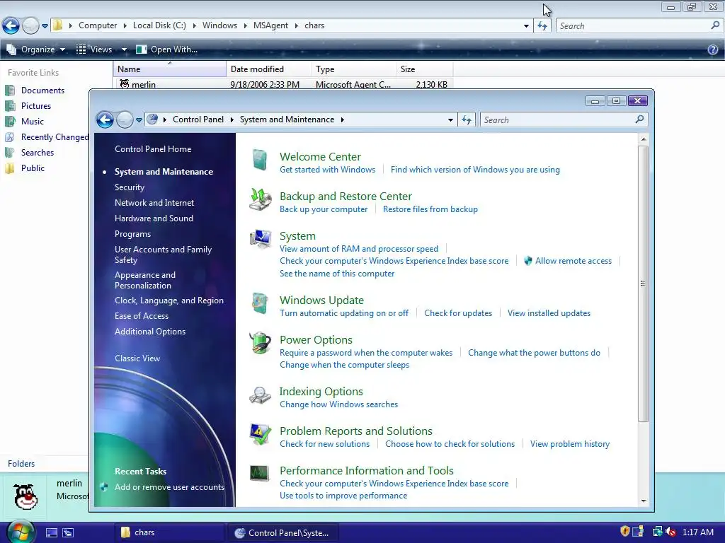
Task: Open Control Panel address history dropdown
Action: coord(450,120)
